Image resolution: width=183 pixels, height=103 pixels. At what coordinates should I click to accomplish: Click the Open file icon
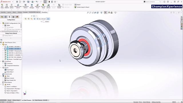tap(24, 2)
